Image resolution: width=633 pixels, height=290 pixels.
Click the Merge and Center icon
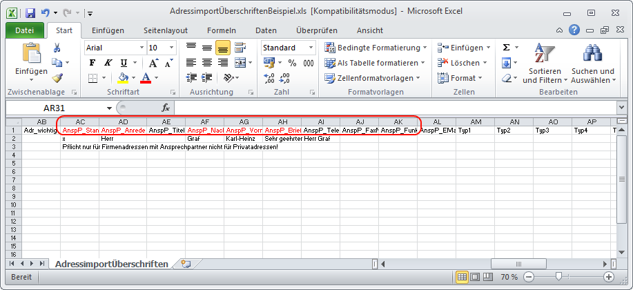coord(241,63)
